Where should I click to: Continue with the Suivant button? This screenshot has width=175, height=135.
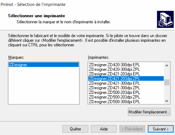(159, 129)
